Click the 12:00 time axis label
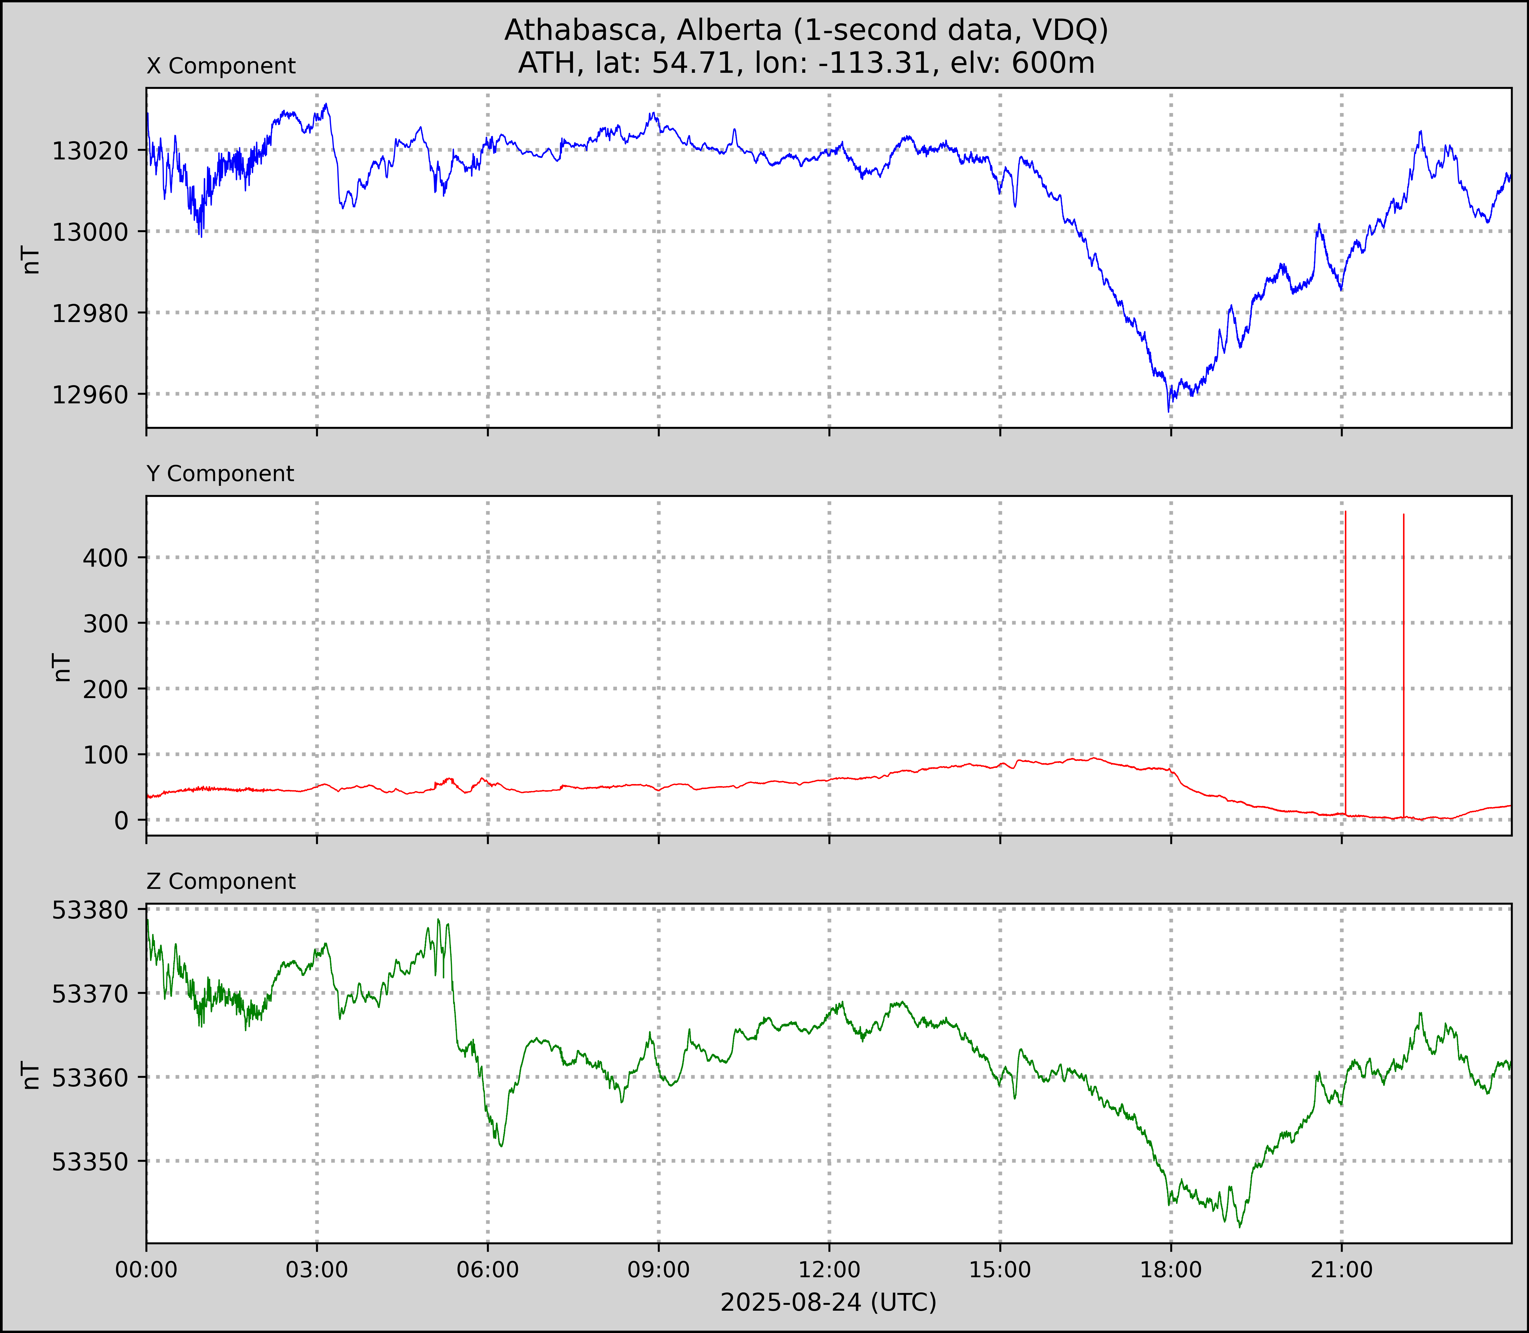The width and height of the screenshot is (1529, 1333). (829, 1270)
